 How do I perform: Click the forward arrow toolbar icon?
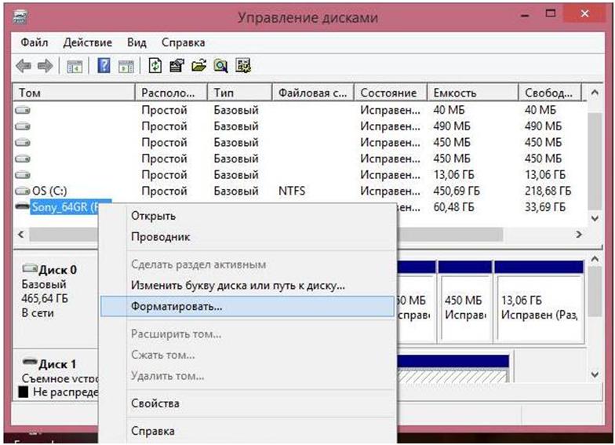45,66
